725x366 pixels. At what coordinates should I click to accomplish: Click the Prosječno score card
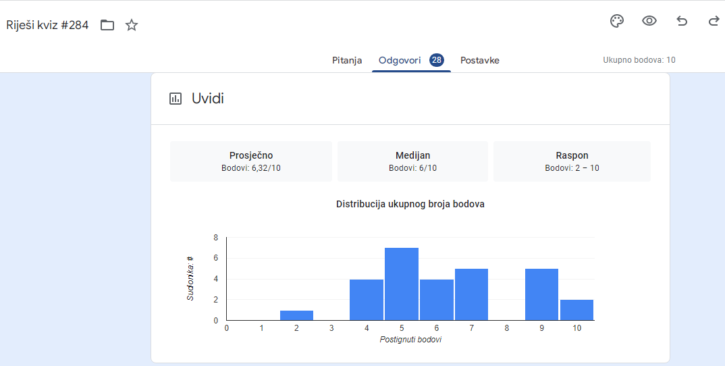coord(251,161)
